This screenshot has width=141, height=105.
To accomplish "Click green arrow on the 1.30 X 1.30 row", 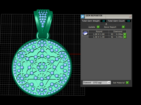I will tap(125, 37).
